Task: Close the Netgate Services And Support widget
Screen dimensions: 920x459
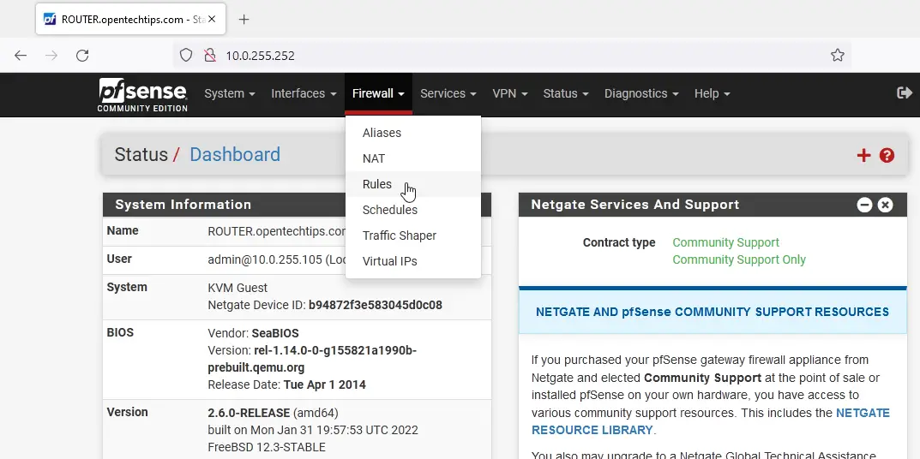Action: [x=886, y=205]
